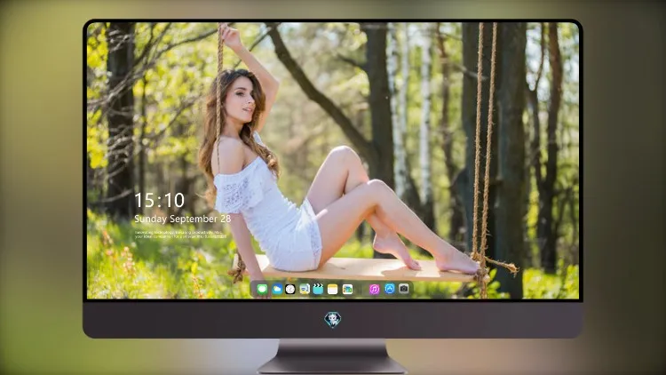Screen dimensions: 666x375
Task: Click the mascot logo on monitor chin
Action: coord(333,320)
